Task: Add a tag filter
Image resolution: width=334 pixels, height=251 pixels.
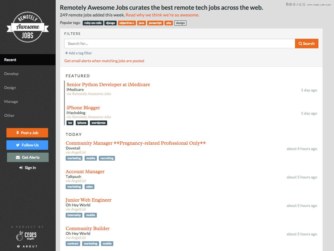Action: coord(78,53)
